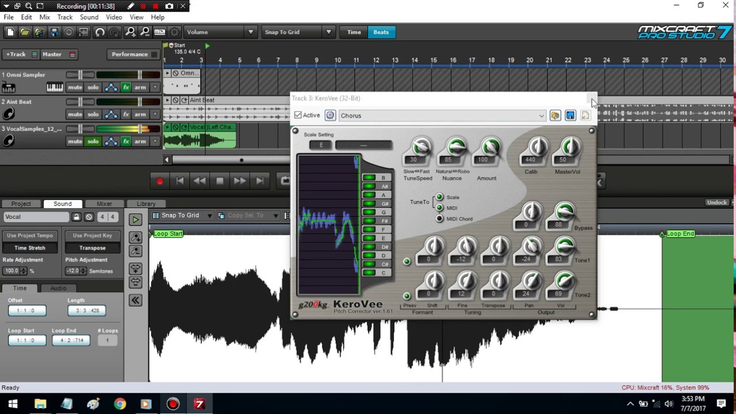Click the Record button in transport
The image size is (736, 414).
[x=160, y=181]
